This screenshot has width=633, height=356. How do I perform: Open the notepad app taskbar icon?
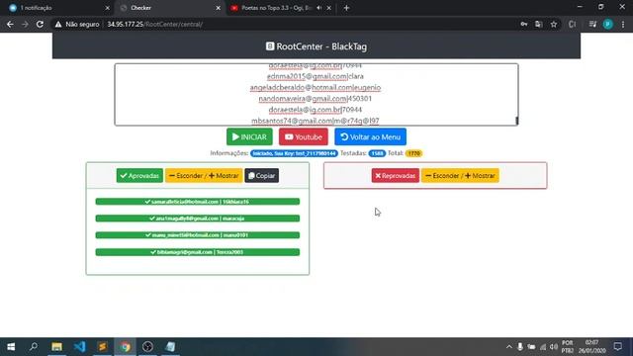[x=170, y=347]
